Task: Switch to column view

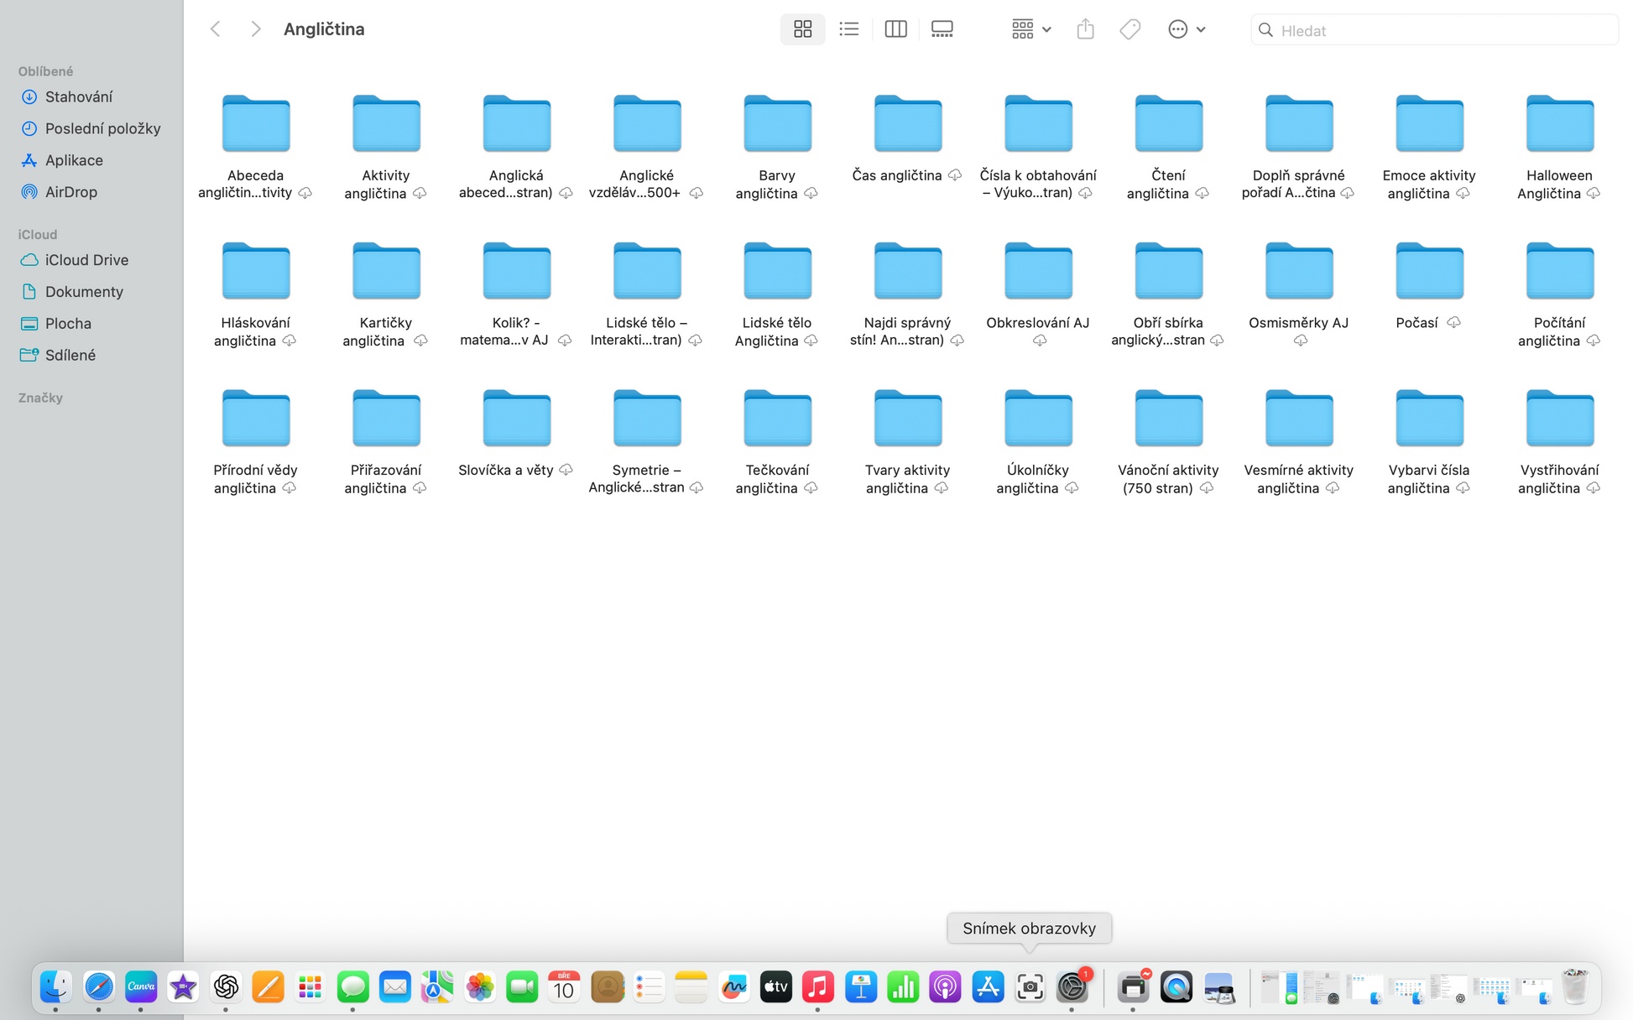Action: (895, 29)
